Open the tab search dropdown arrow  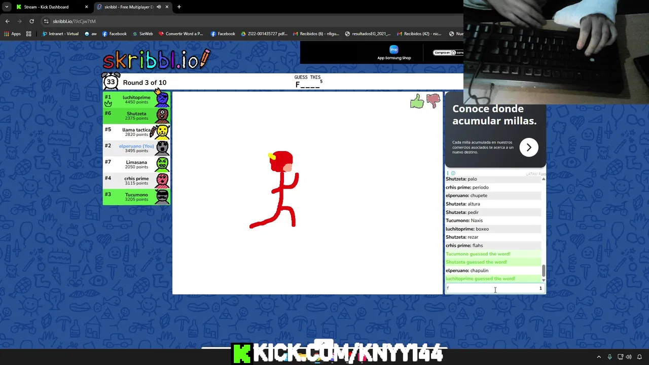[x=7, y=7]
